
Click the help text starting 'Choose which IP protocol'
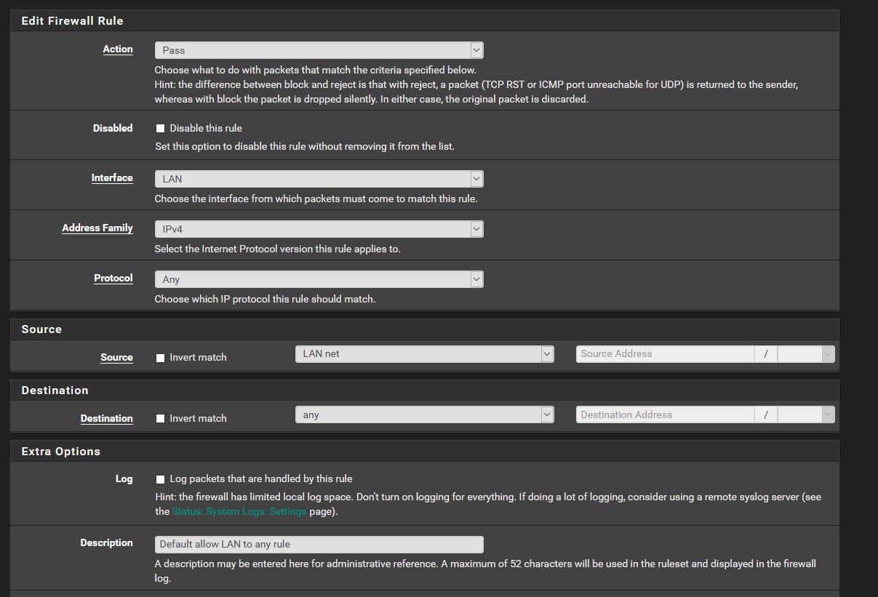pyautogui.click(x=266, y=299)
